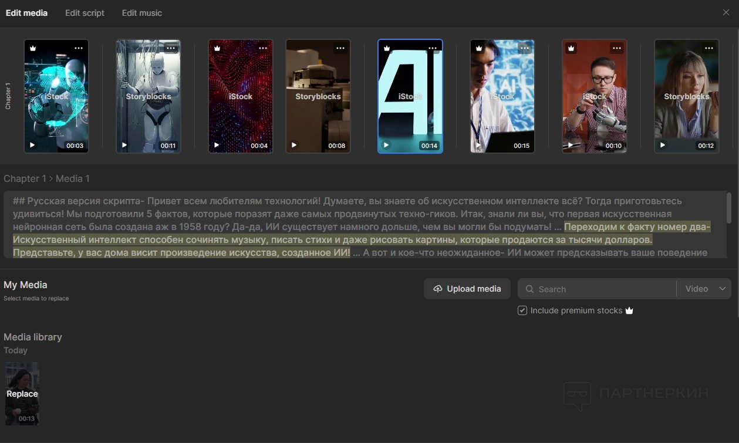Close the Edit media dialog
The image size is (739, 443).
coord(726,12)
